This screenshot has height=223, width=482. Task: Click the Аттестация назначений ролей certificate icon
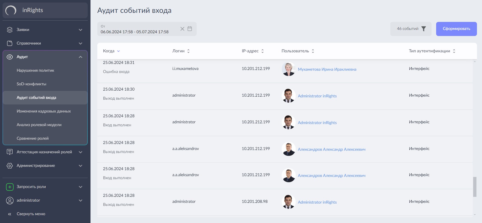(10, 152)
